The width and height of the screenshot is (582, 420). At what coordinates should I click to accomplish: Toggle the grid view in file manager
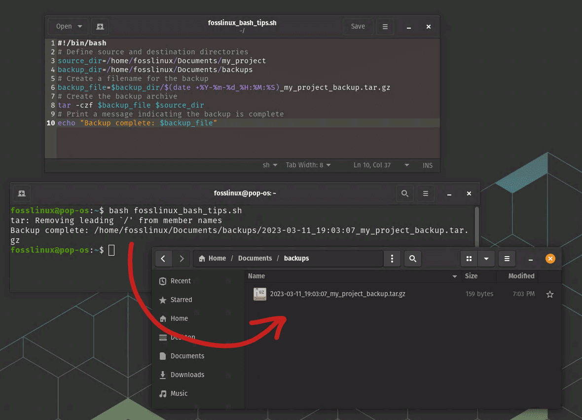click(469, 258)
